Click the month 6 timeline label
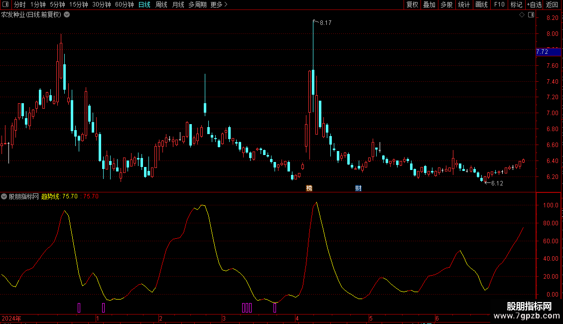The width and height of the screenshot is (563, 324). [437, 319]
